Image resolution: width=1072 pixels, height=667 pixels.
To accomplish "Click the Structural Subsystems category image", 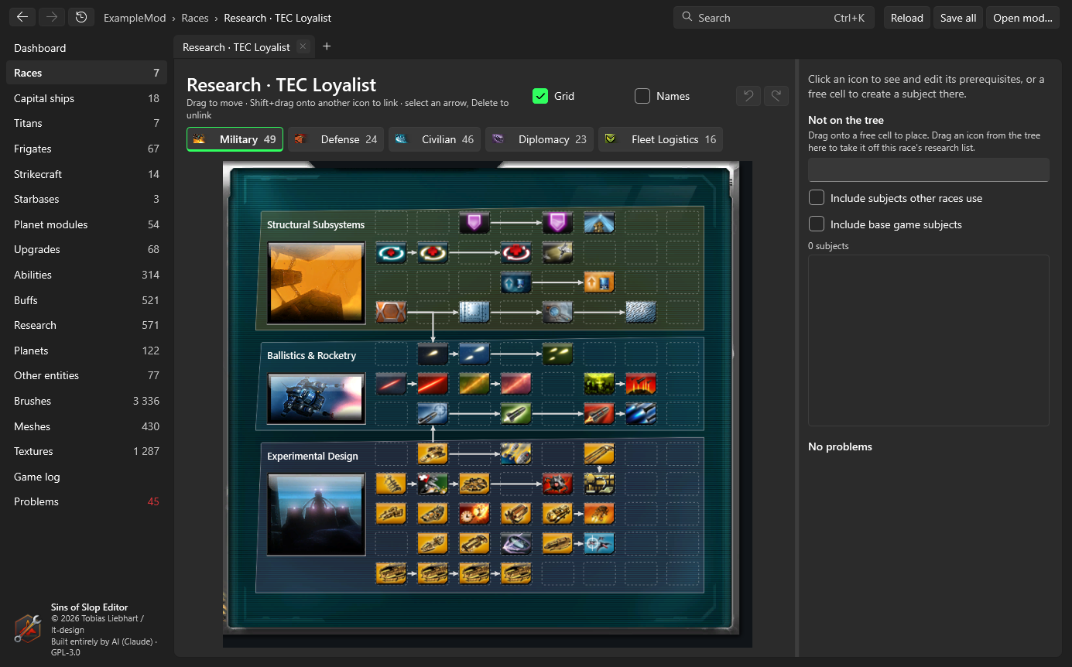I will click(316, 283).
